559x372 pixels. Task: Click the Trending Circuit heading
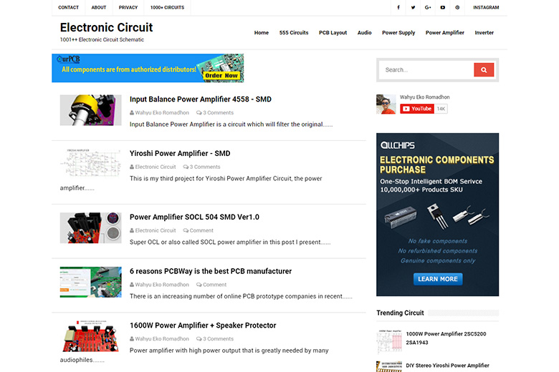point(400,313)
